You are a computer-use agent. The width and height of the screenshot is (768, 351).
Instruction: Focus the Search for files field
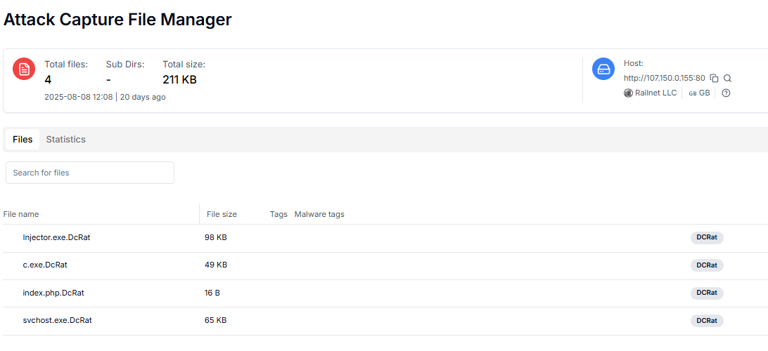(x=89, y=173)
